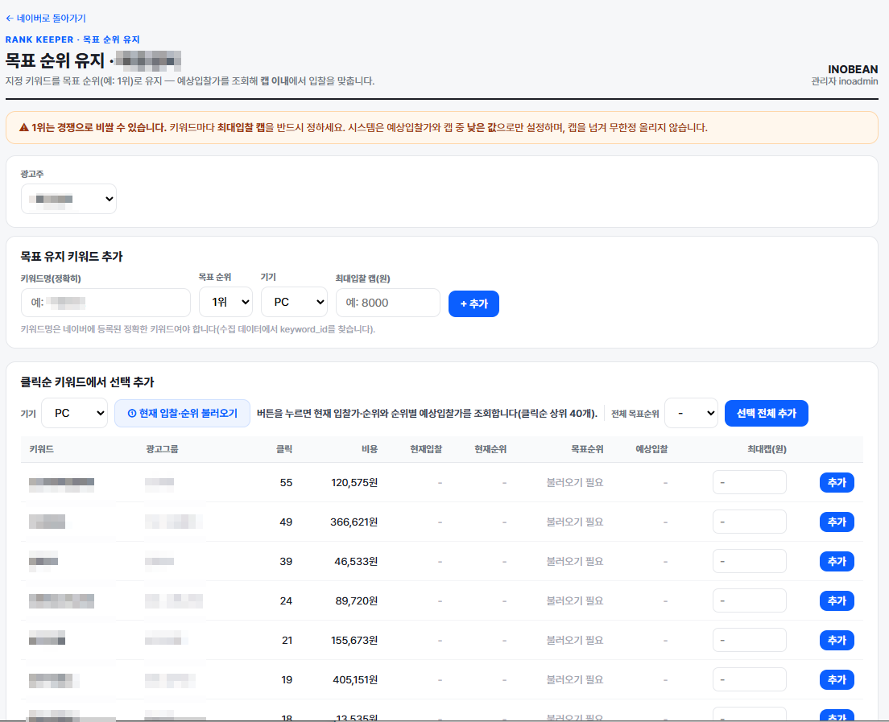Open the 목표 순위 '1위' dropdown

pos(225,302)
